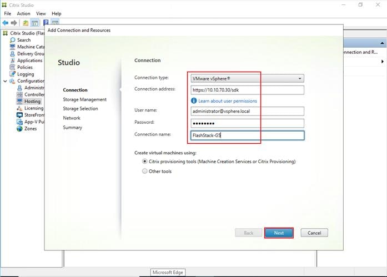Click the blue info icon beside permissions link
The image size is (387, 277).
pos(194,100)
